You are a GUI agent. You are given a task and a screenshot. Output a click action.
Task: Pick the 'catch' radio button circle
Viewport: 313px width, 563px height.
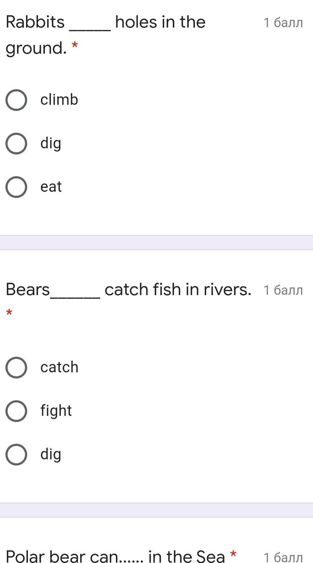16,368
